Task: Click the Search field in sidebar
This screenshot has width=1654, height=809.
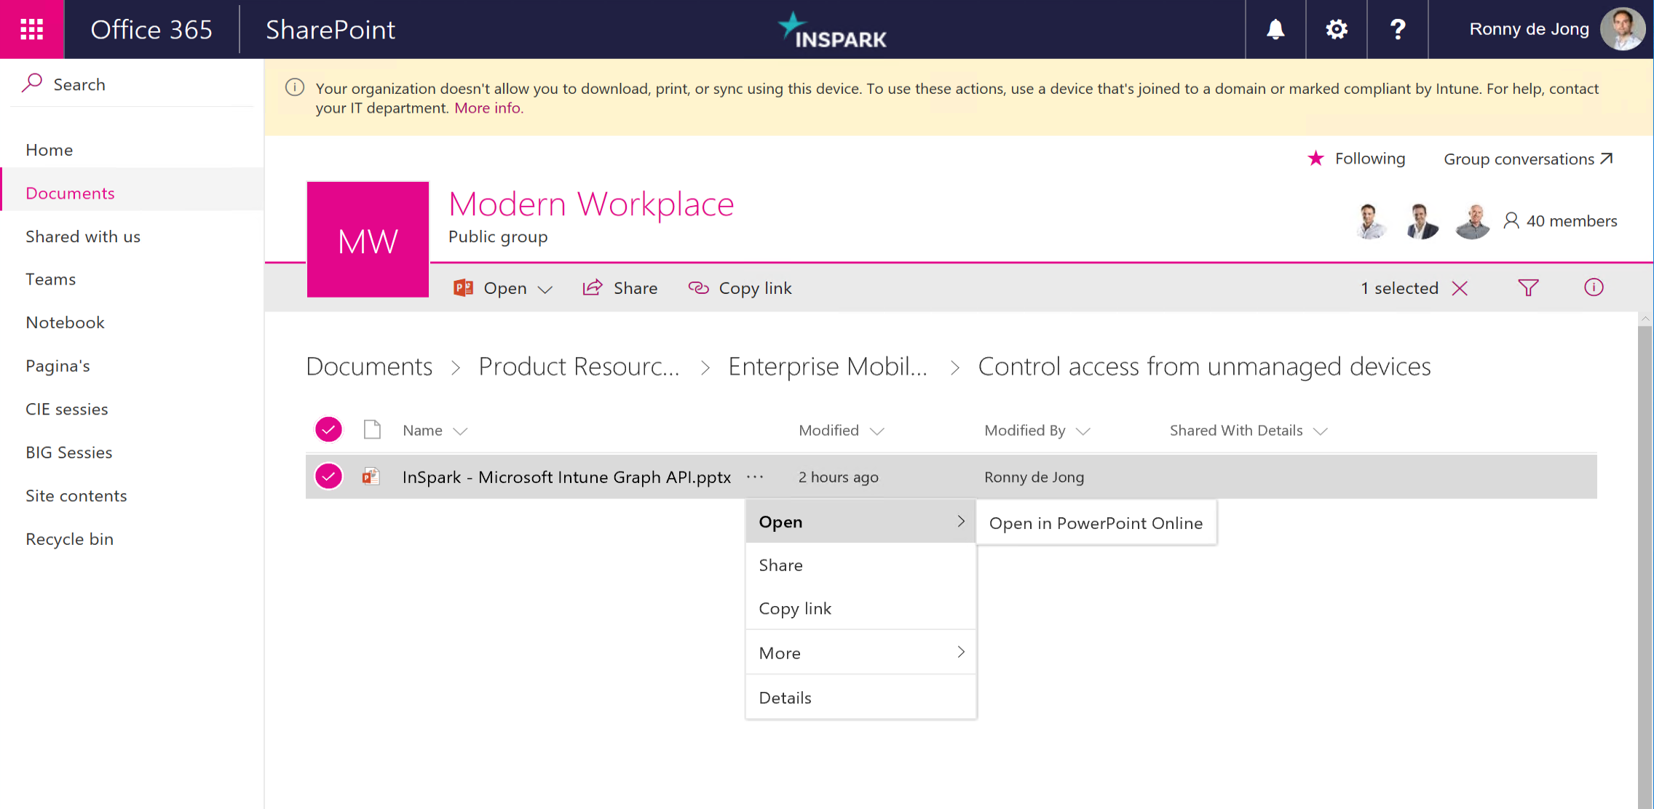Action: pyautogui.click(x=131, y=84)
